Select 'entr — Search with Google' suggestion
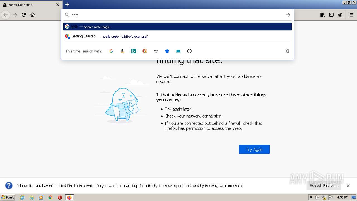 point(177,27)
